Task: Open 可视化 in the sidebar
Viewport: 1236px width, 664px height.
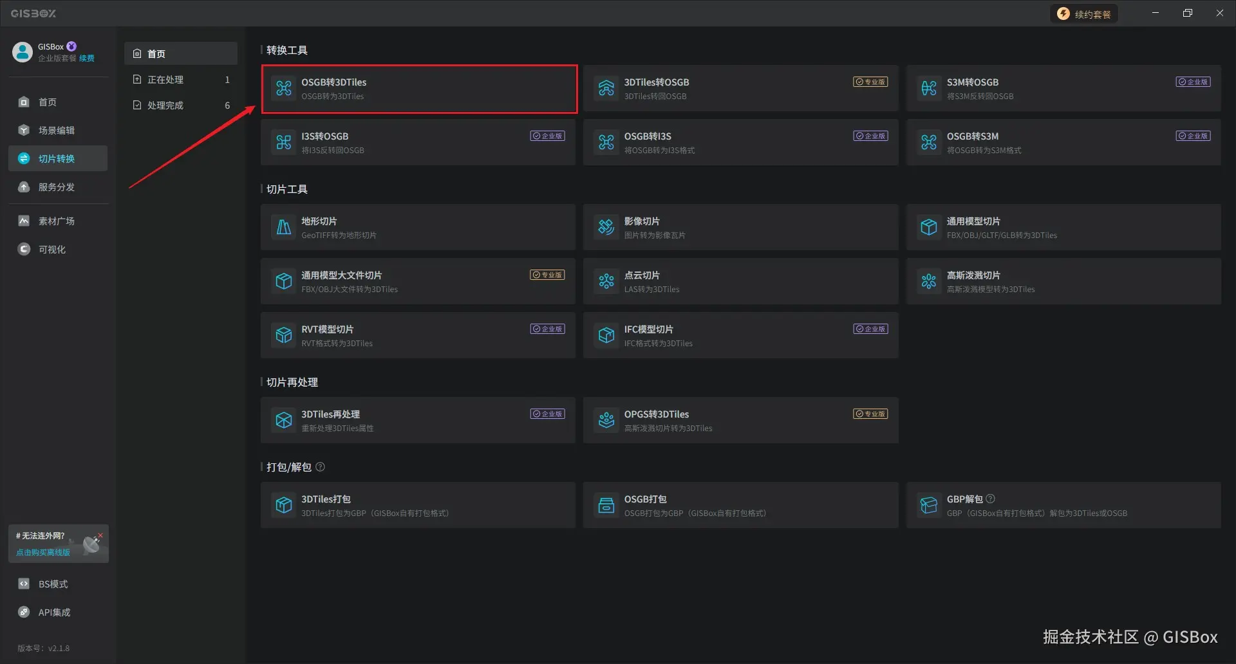Action: (58, 250)
